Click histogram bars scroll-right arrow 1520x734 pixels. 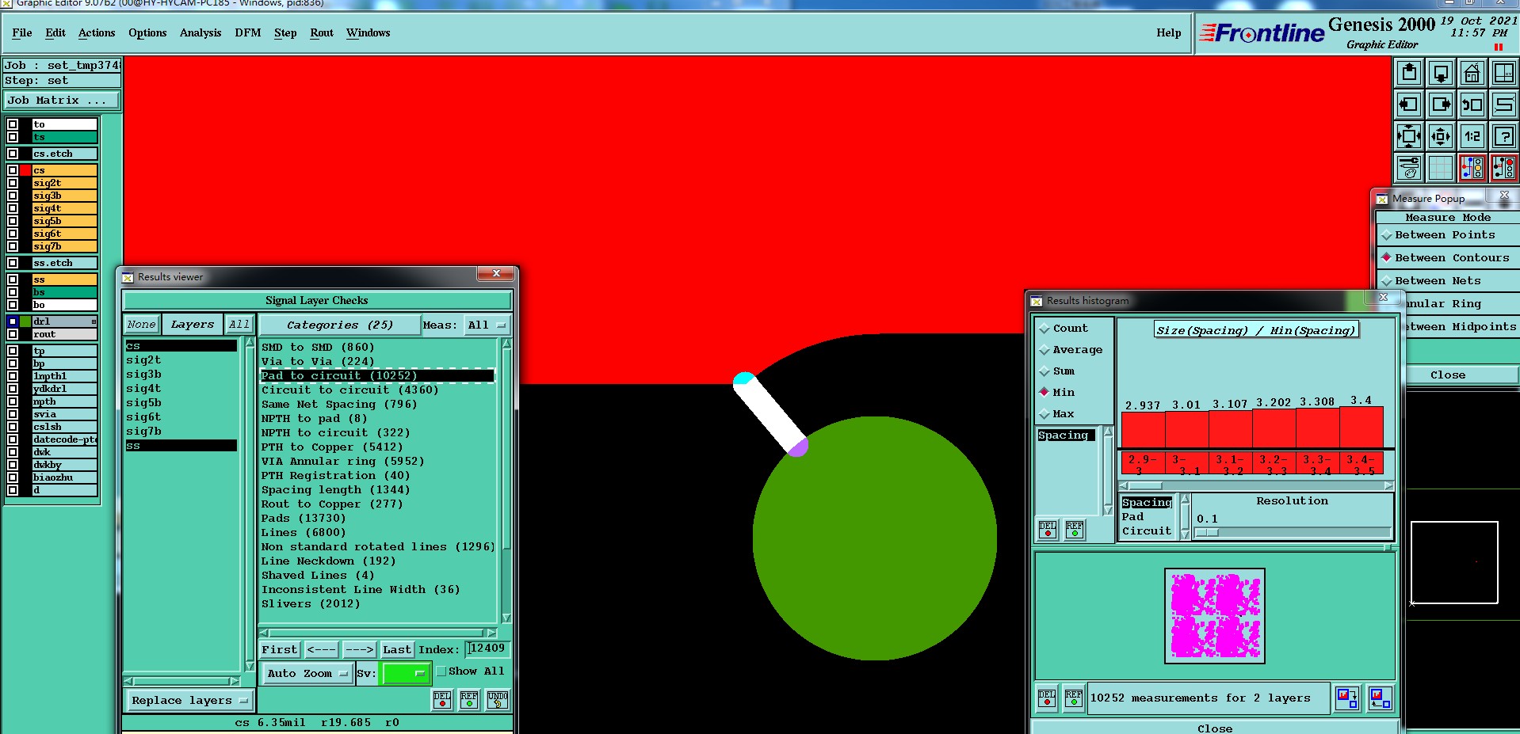point(1388,485)
